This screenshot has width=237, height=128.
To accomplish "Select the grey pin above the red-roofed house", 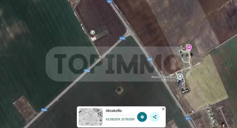I will (x=92, y=32).
